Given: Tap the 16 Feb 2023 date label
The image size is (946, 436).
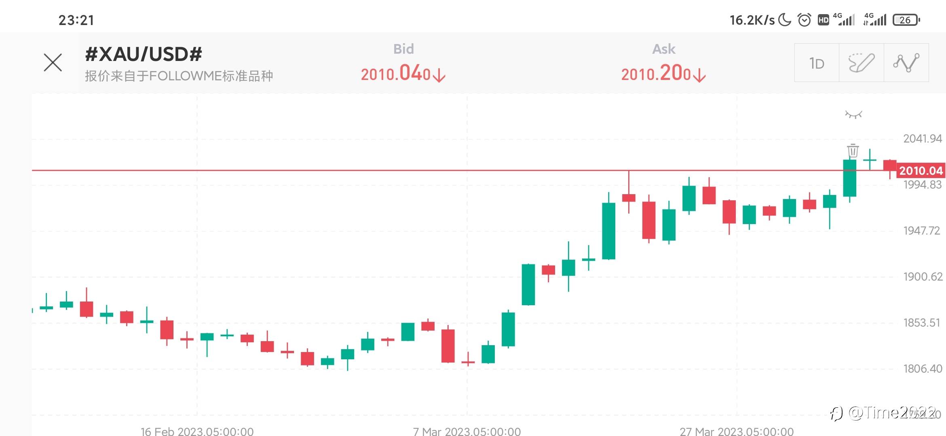Looking at the screenshot, I should coord(197,431).
